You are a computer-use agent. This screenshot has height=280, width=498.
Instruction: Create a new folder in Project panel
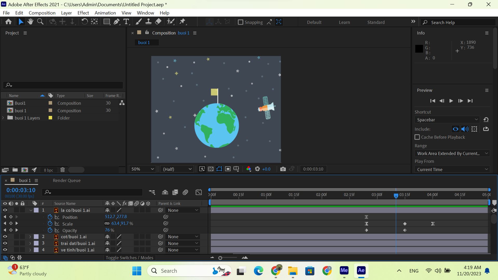pyautogui.click(x=15, y=170)
